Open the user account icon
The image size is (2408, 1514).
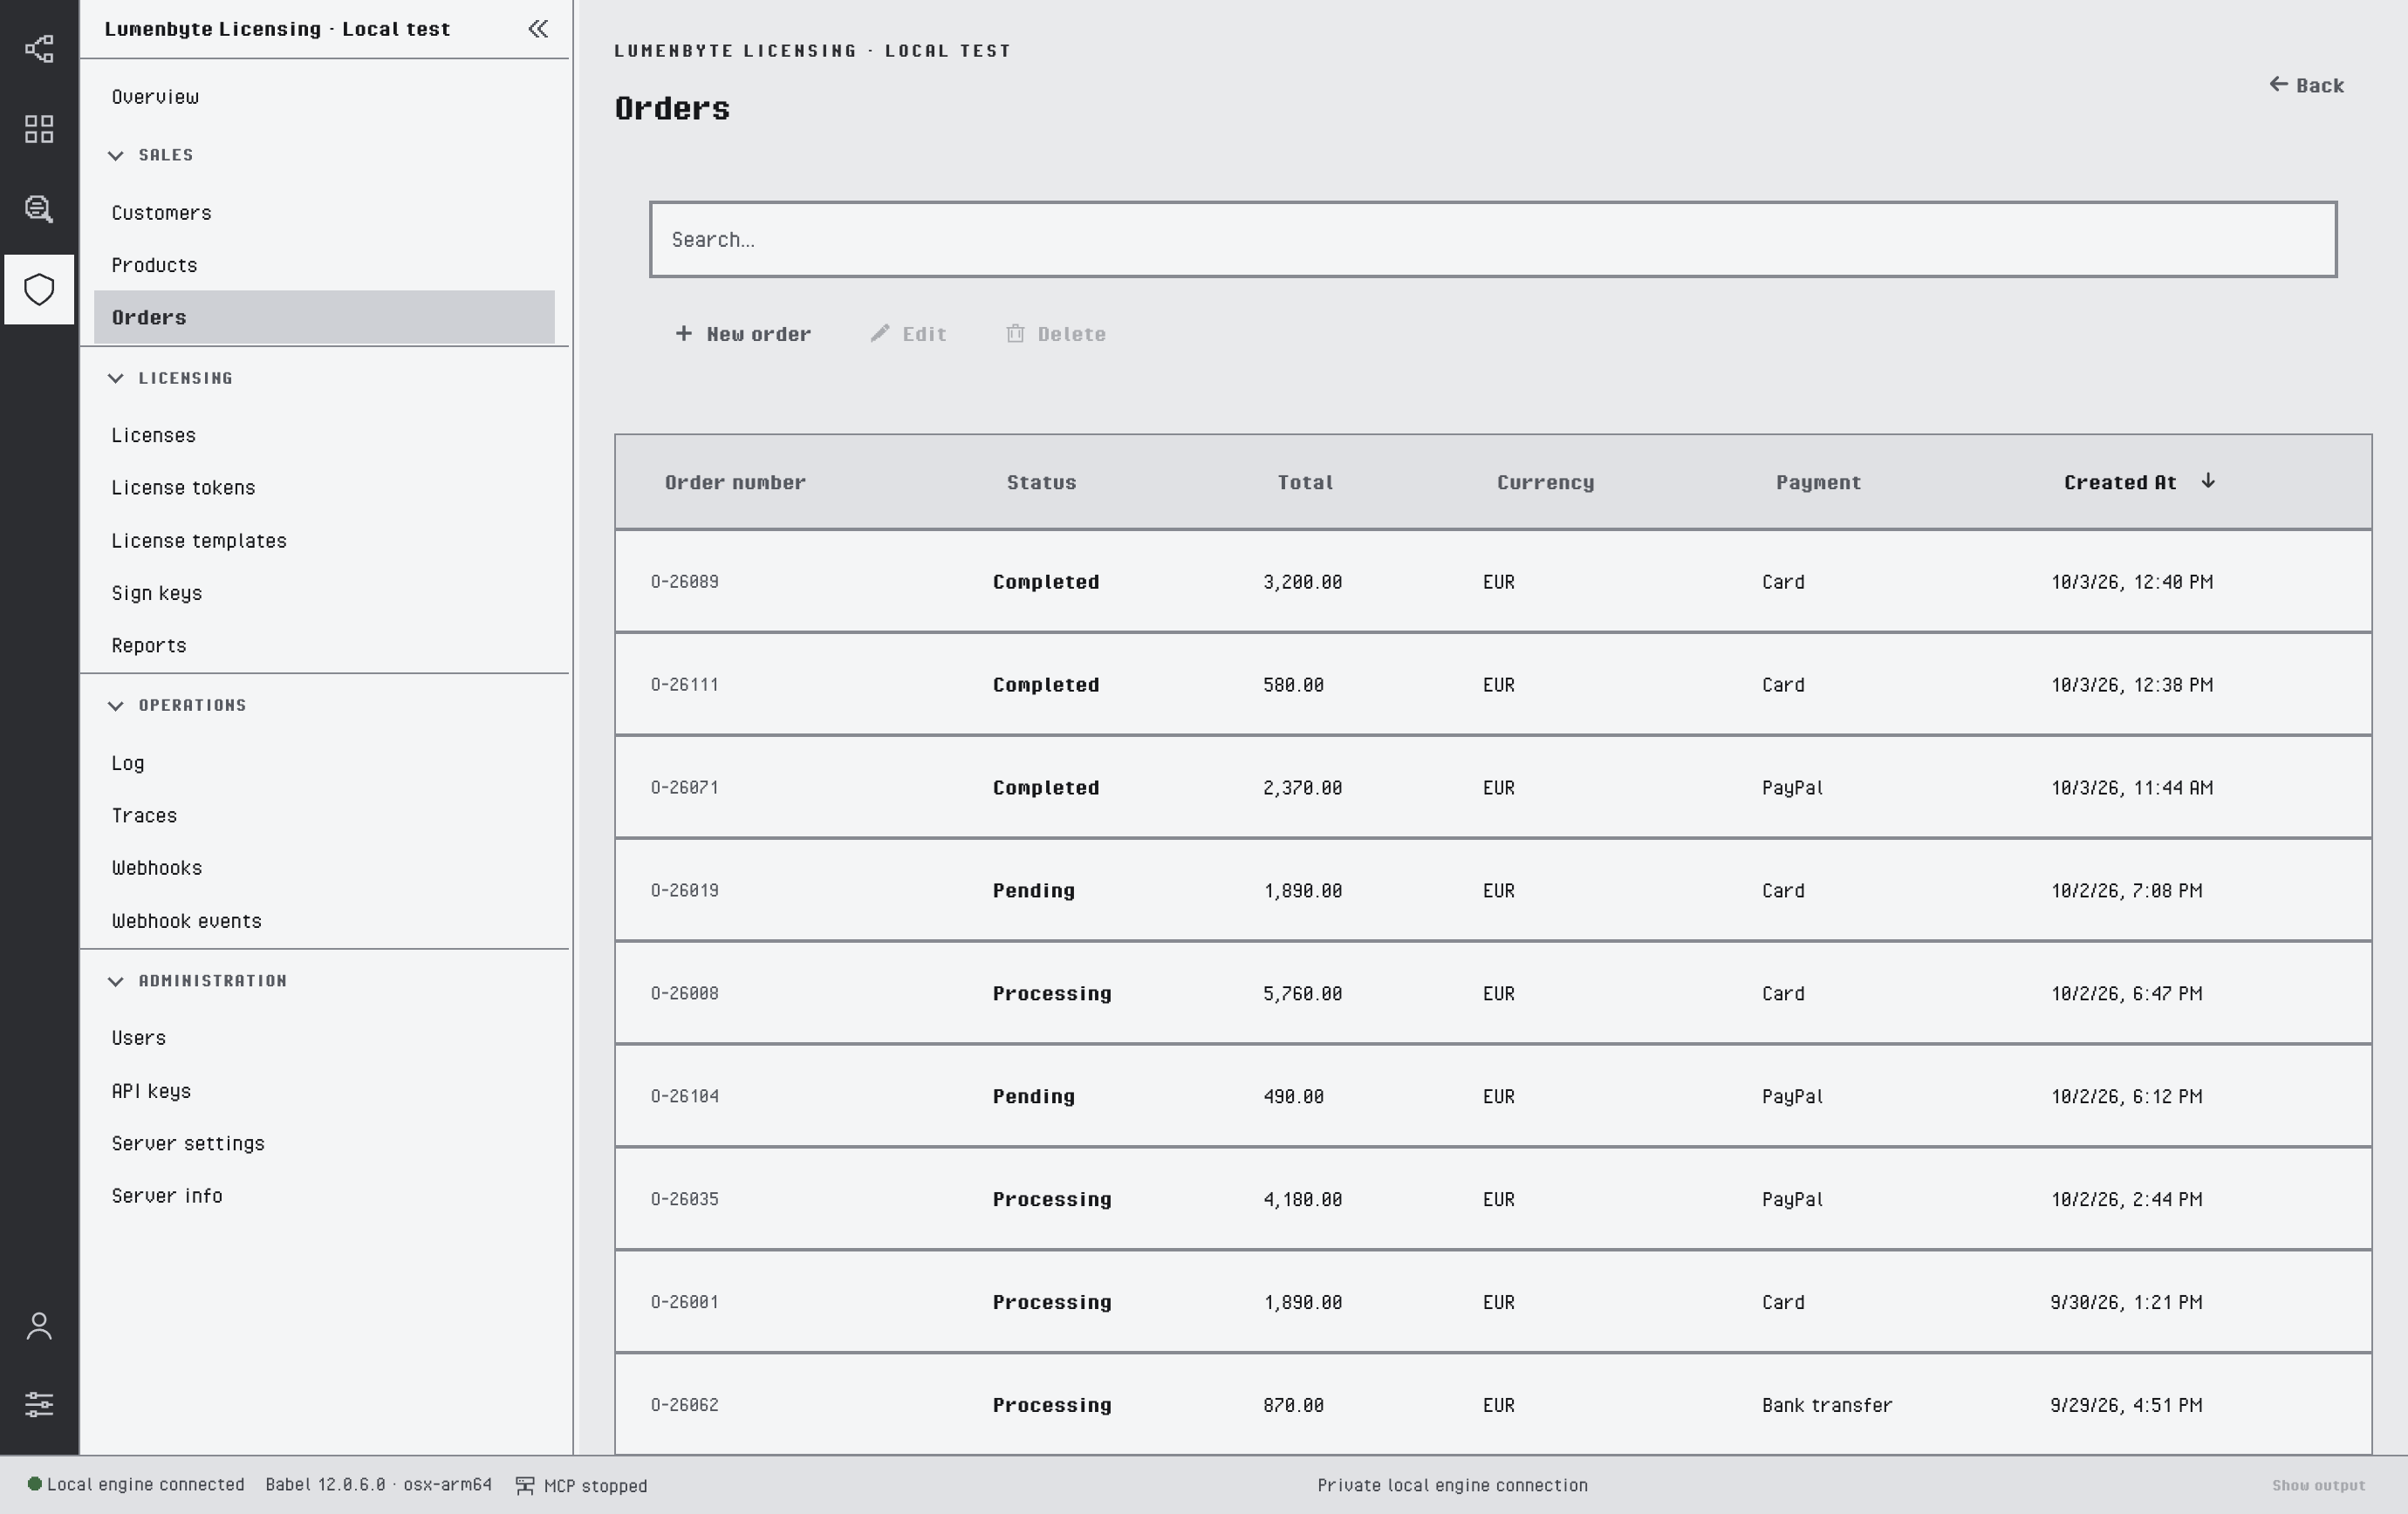[x=39, y=1326]
